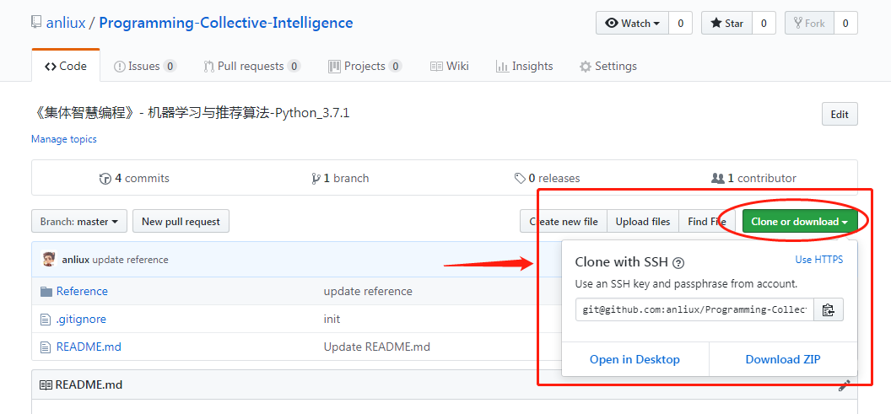
Task: Expand the Clone or download dropdown
Action: click(800, 222)
